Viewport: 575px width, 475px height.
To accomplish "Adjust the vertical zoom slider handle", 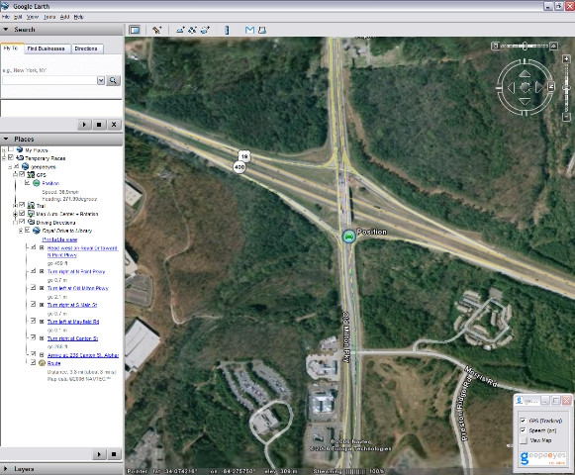I will (566, 88).
